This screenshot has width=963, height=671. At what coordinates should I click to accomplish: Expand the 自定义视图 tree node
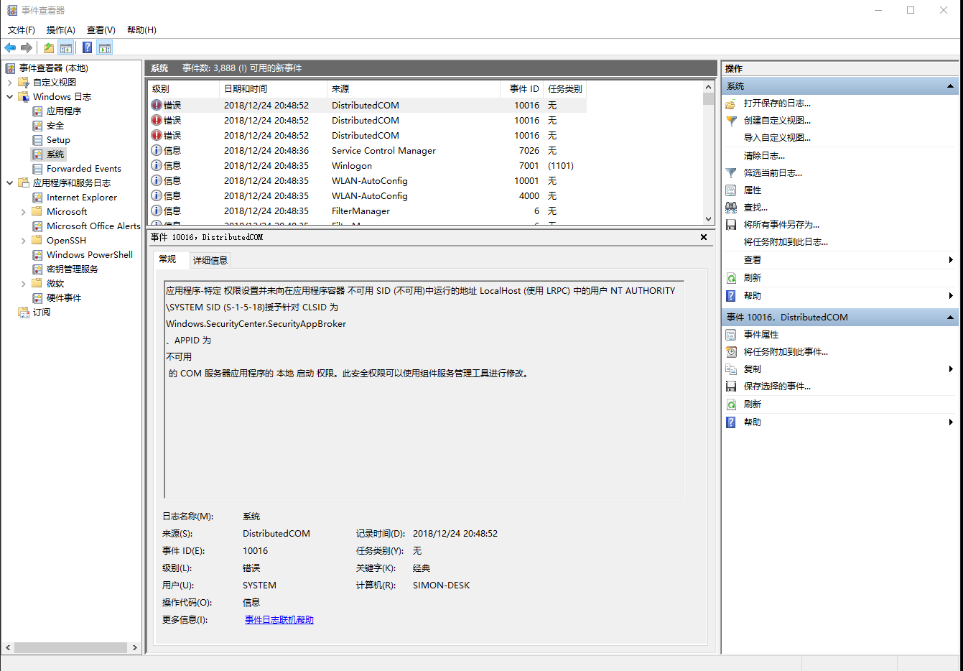click(x=9, y=83)
